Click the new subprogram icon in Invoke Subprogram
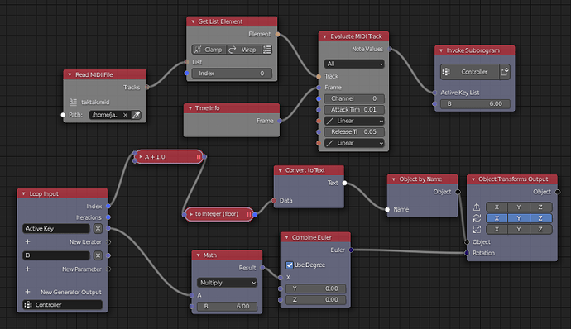 pos(504,72)
